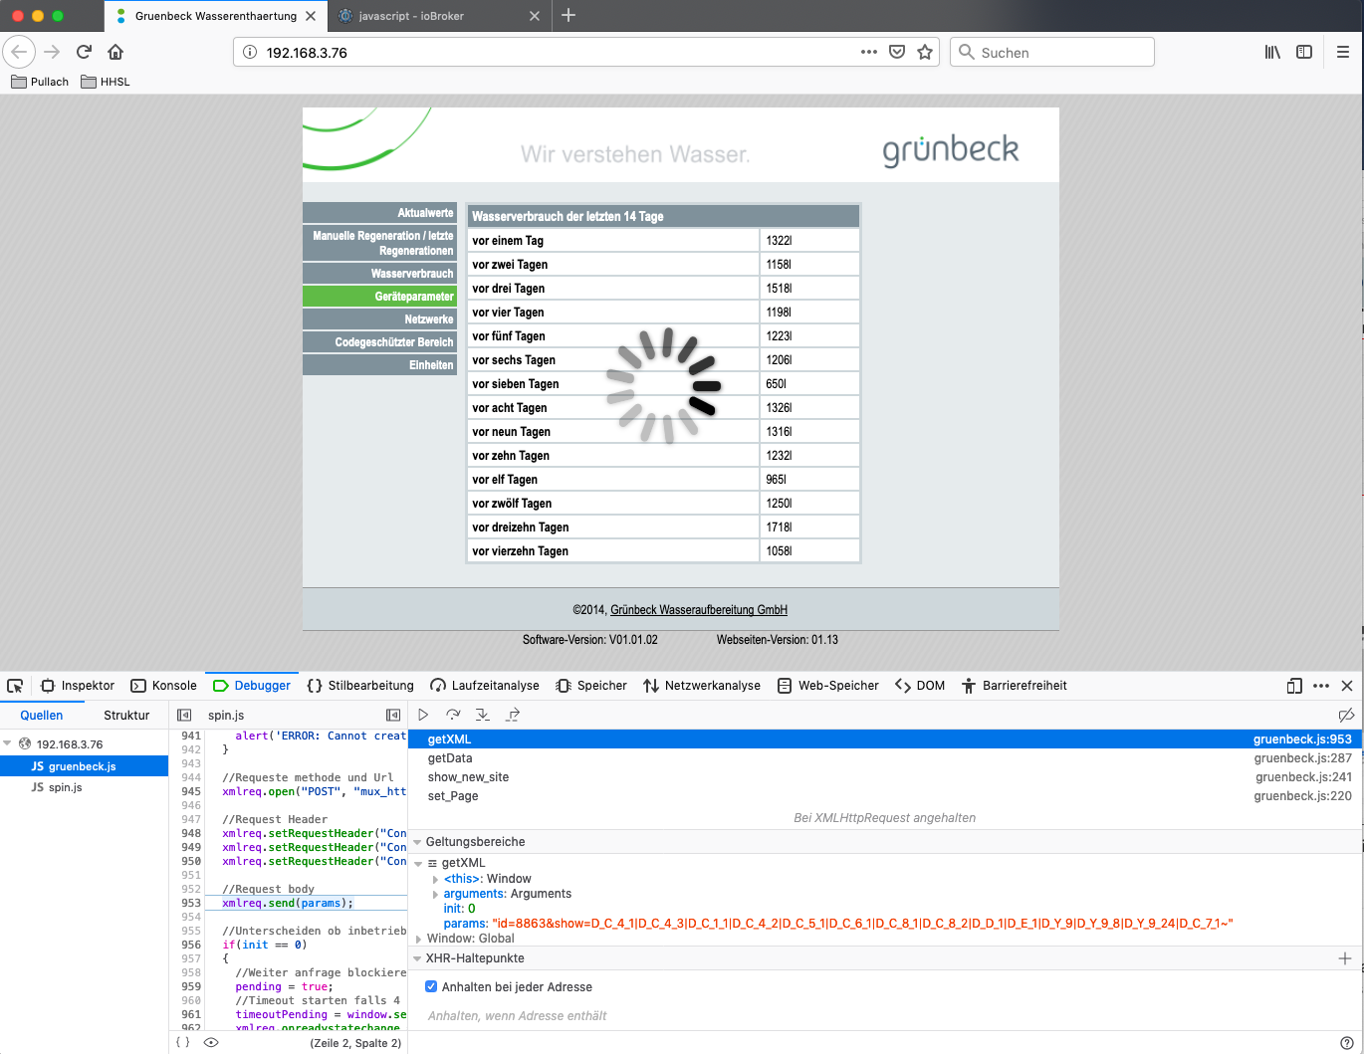Go to the browser home page
This screenshot has height=1054, width=1364.
pyautogui.click(x=115, y=52)
